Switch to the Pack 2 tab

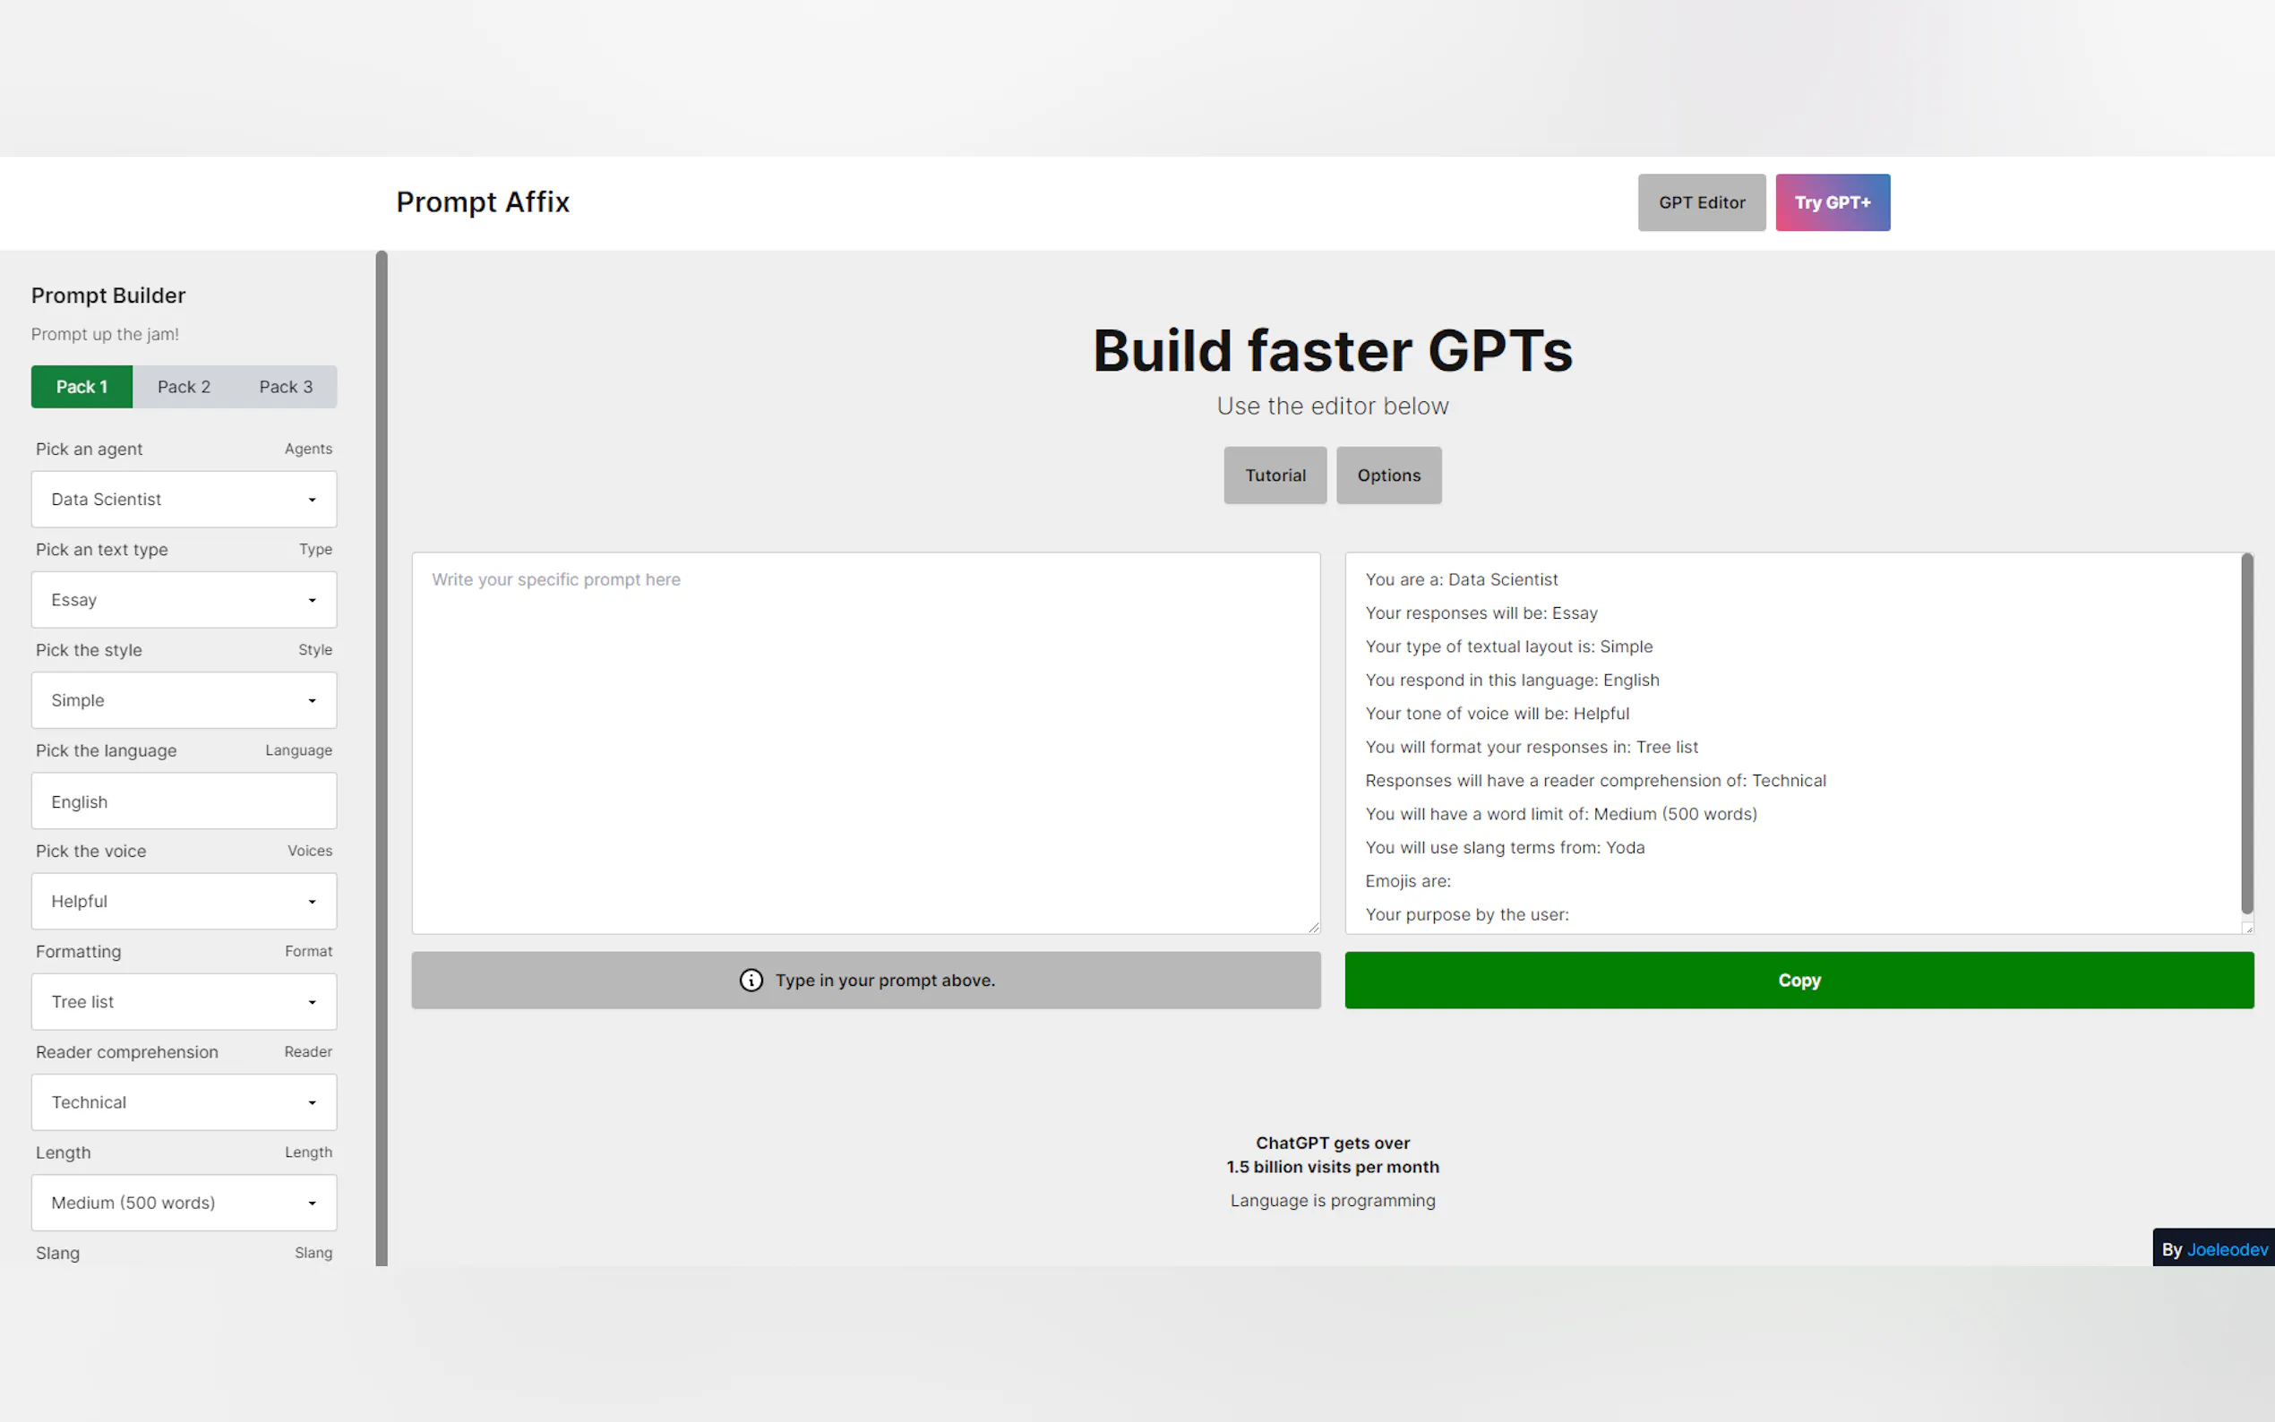point(184,387)
